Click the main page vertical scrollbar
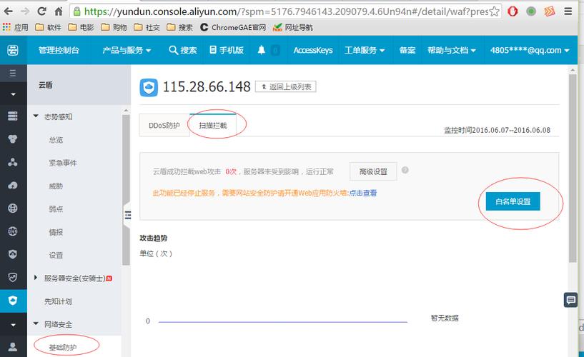This screenshot has width=584, height=357. [573, 168]
